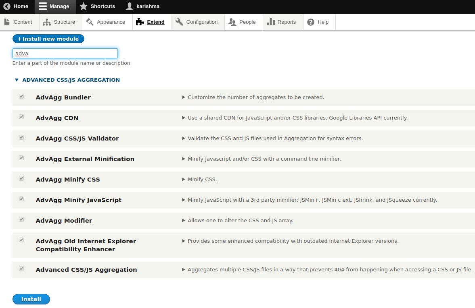Click the Manage hamburger icon
The image size is (475, 308).
tap(43, 6)
